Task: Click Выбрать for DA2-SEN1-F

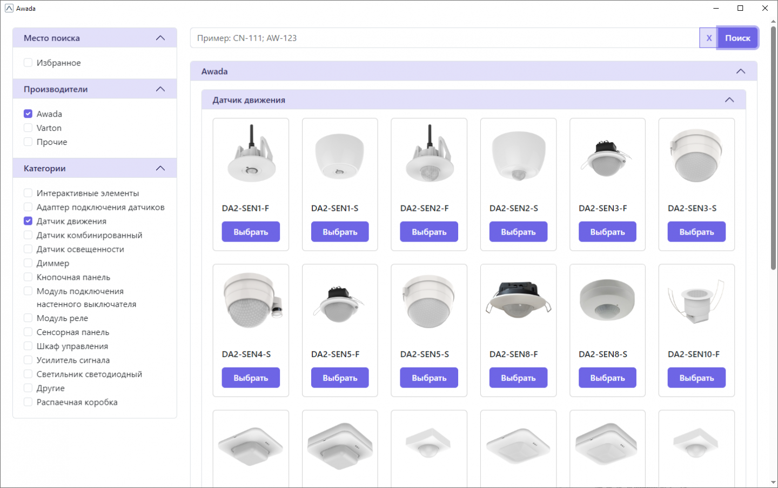Action: [x=251, y=232]
